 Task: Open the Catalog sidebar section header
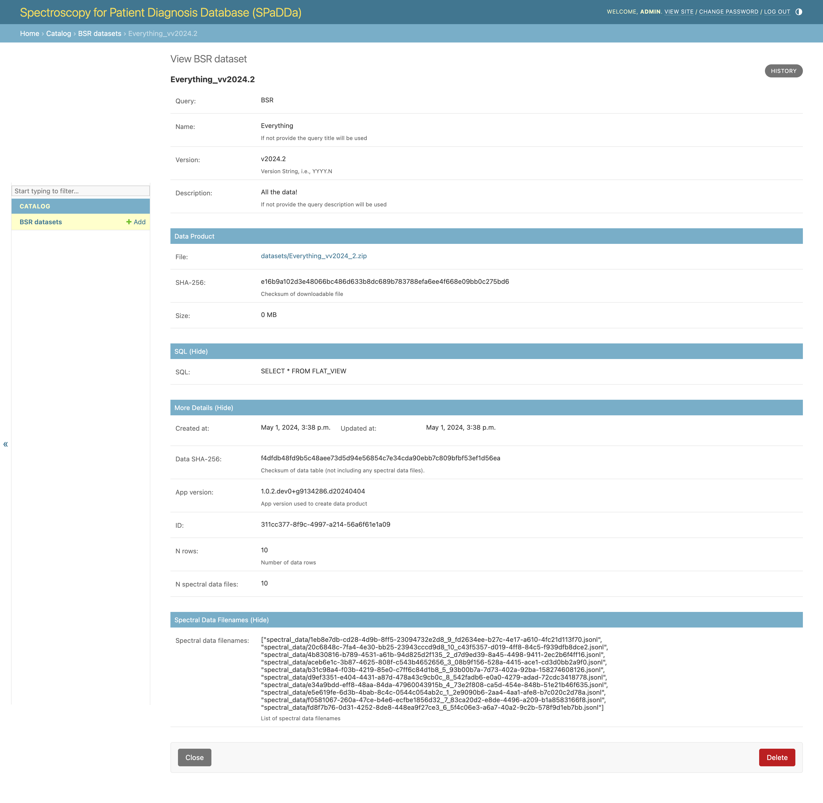pos(35,206)
